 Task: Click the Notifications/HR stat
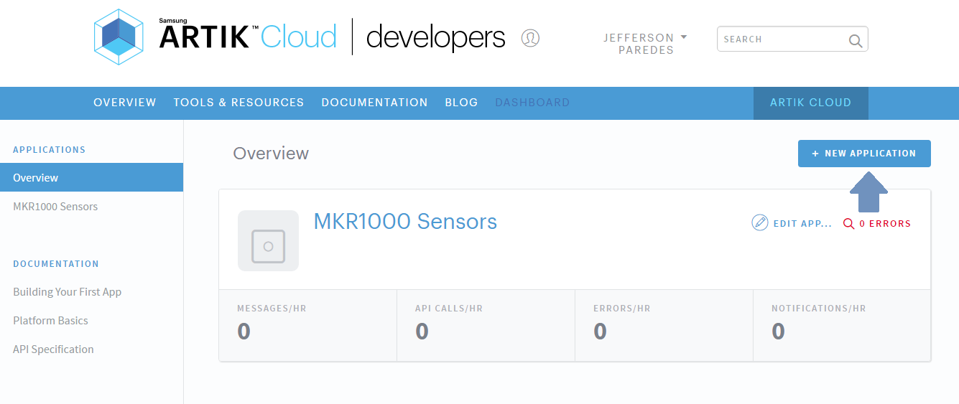842,325
